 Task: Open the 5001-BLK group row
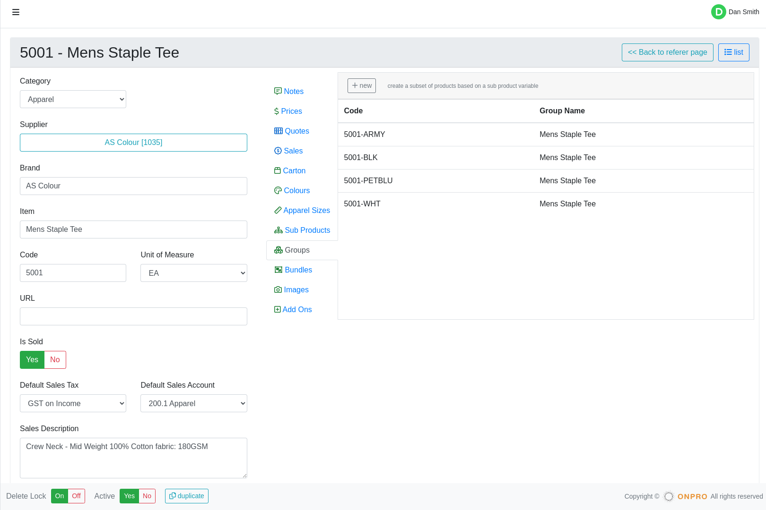(546, 158)
